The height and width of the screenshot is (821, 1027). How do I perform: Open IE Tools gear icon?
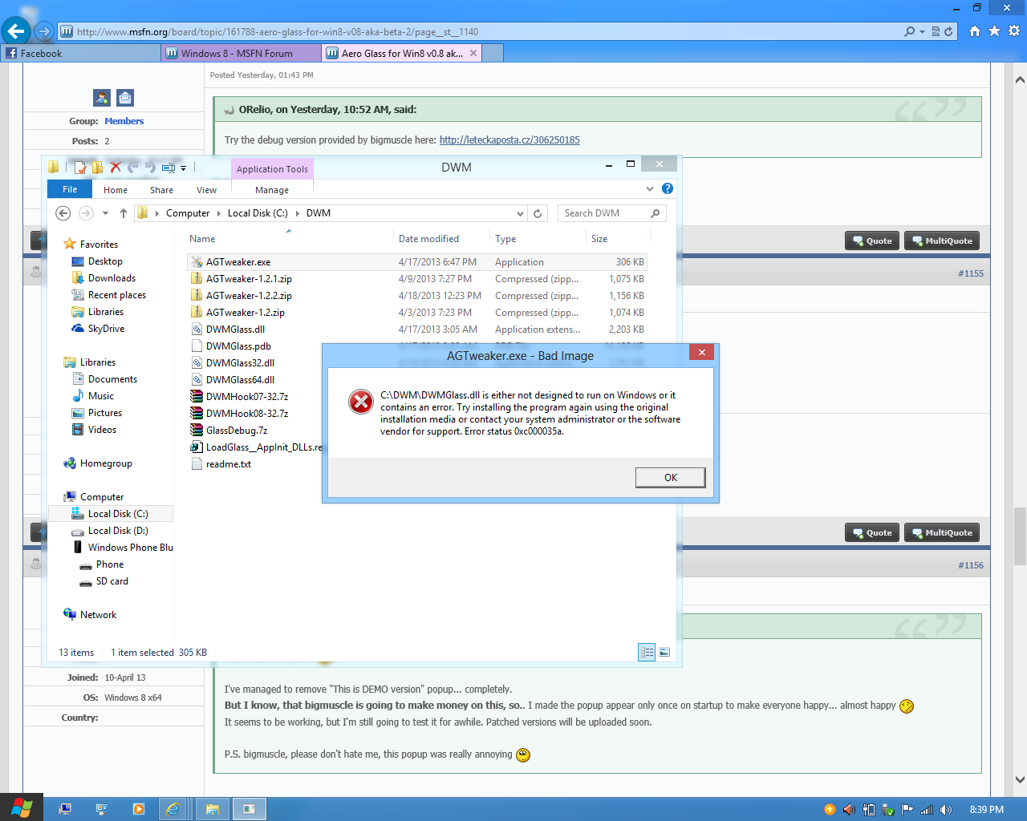tap(1014, 31)
